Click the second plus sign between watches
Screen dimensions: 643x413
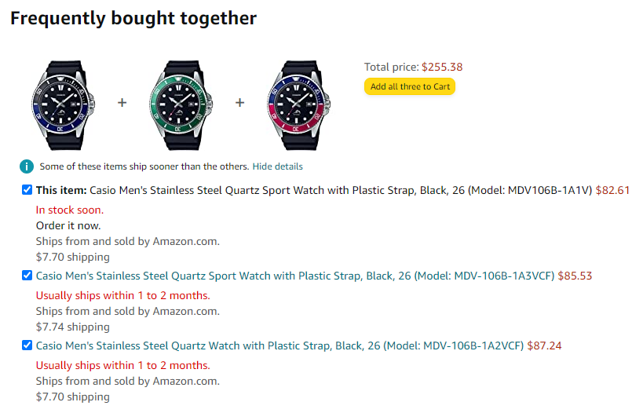(x=240, y=103)
